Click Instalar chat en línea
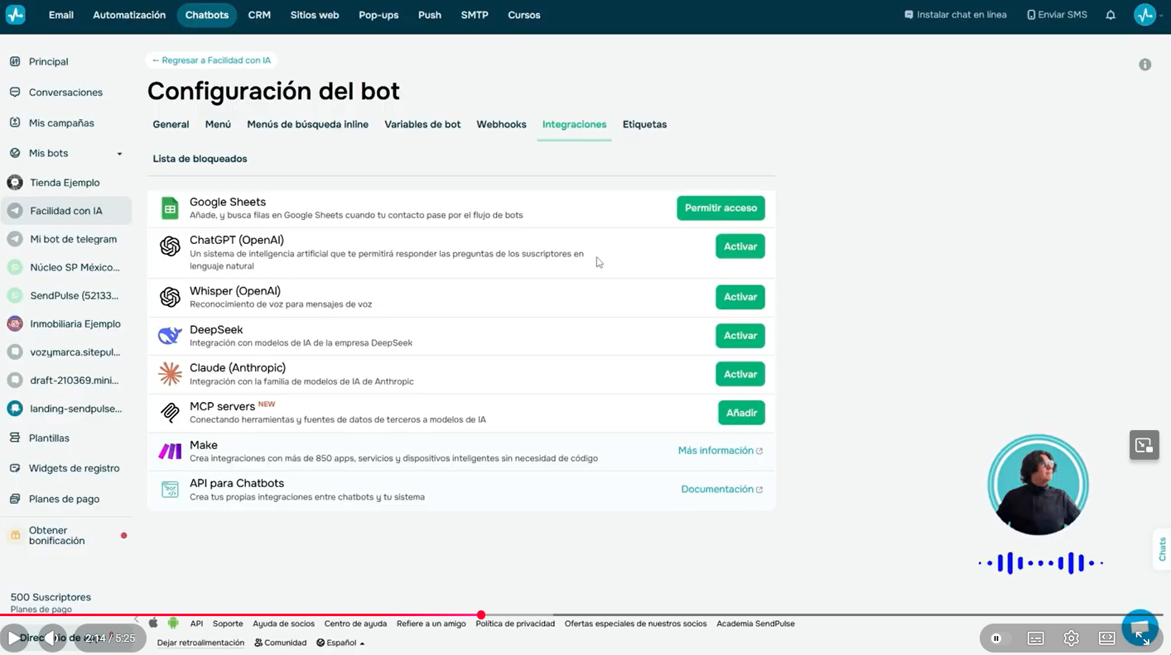The height and width of the screenshot is (655, 1171). click(x=956, y=15)
